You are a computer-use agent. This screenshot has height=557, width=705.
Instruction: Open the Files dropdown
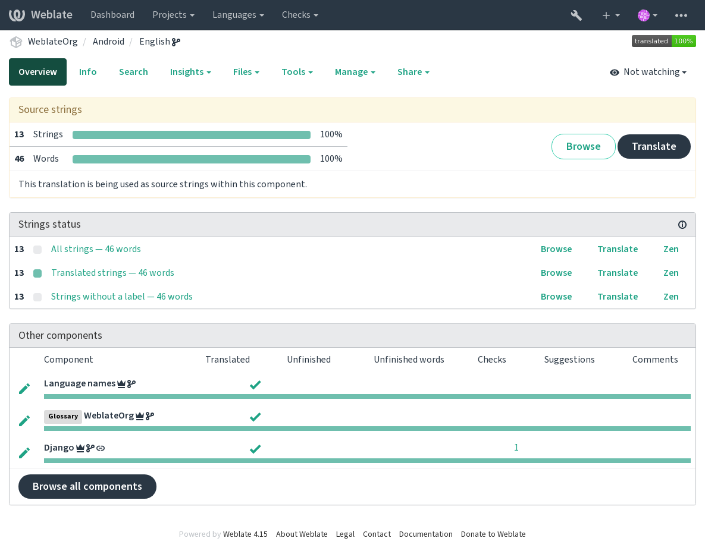[x=246, y=72]
